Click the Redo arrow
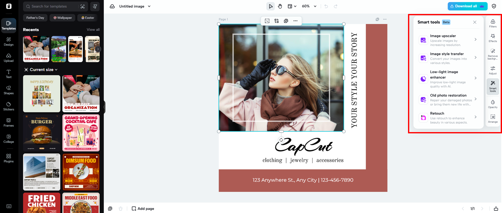Viewport: 502px width, 213px height. tap(336, 6)
